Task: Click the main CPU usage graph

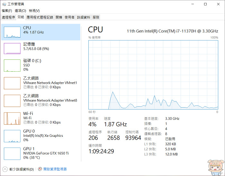Action: tap(153, 75)
